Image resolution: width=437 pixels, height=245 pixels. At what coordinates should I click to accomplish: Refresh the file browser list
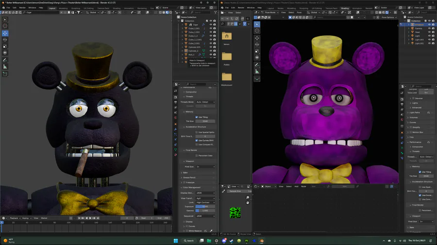pos(236,18)
